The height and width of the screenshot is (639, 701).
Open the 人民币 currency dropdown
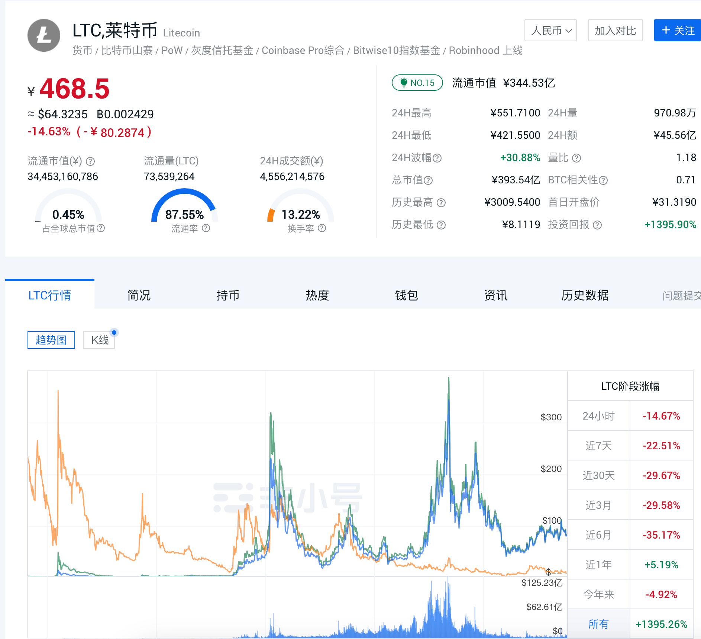point(550,30)
